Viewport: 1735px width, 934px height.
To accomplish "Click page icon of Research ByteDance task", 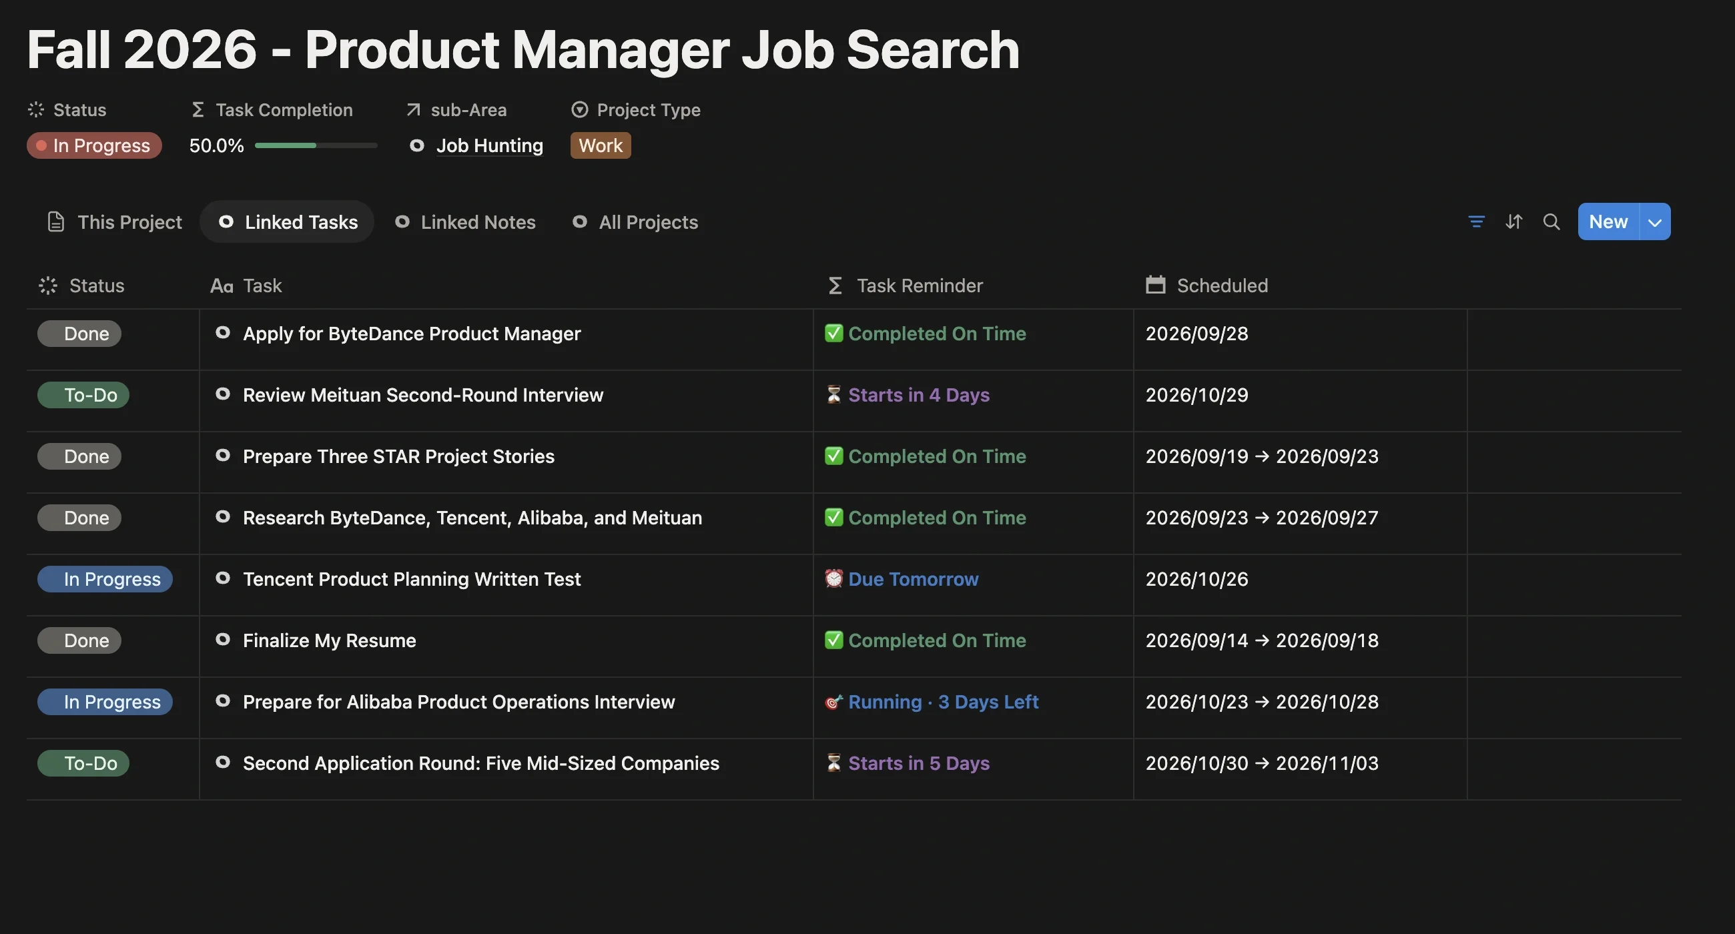I will 222,516.
